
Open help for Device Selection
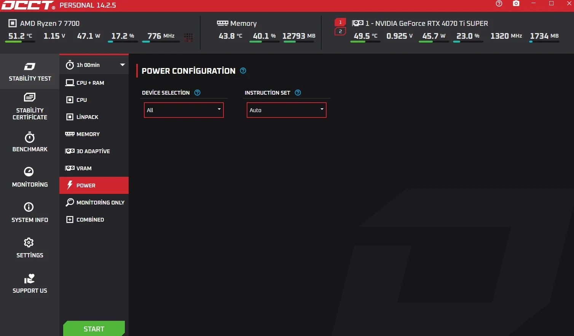tap(197, 93)
